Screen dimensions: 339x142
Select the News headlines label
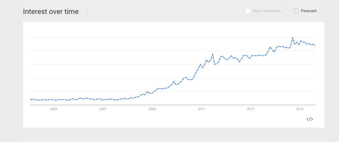click(x=267, y=11)
